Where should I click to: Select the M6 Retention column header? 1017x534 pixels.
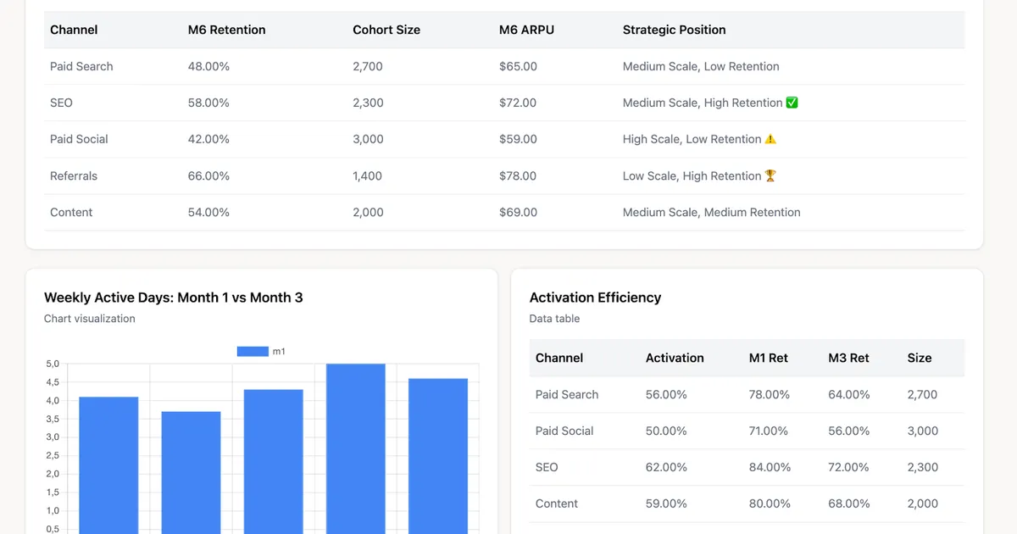click(227, 30)
